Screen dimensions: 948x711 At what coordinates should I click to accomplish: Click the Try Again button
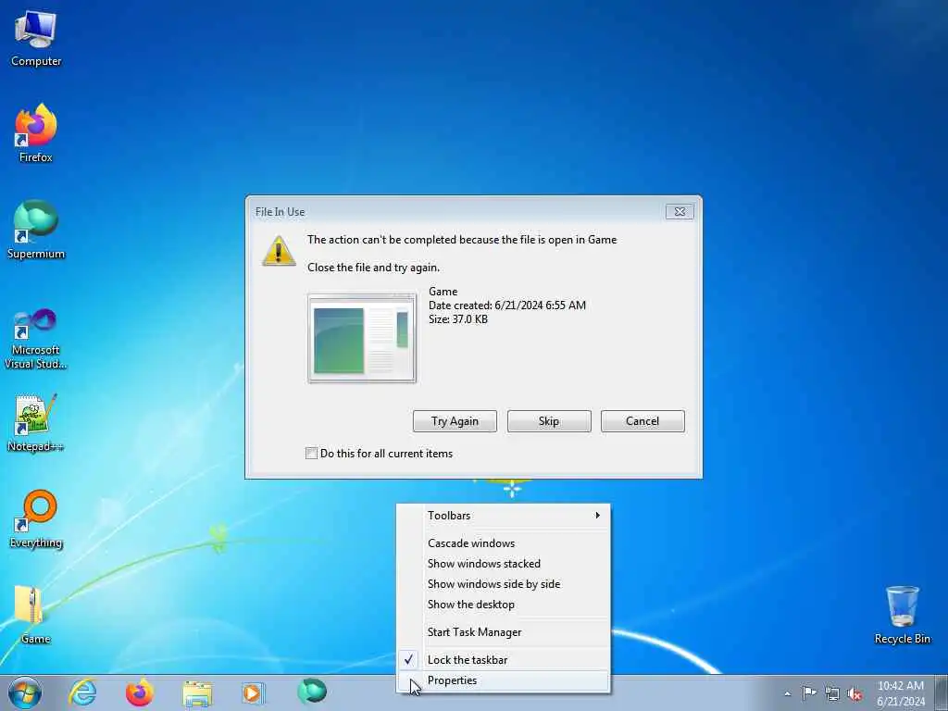coord(455,421)
